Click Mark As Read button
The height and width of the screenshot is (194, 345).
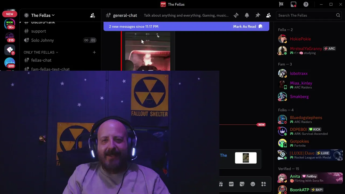pyautogui.click(x=248, y=26)
